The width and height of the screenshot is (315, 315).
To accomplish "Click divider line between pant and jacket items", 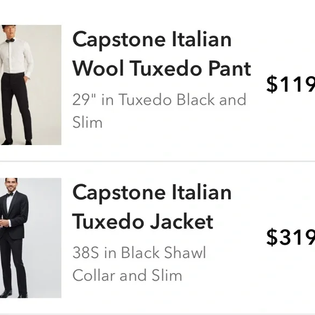I will (157, 161).
